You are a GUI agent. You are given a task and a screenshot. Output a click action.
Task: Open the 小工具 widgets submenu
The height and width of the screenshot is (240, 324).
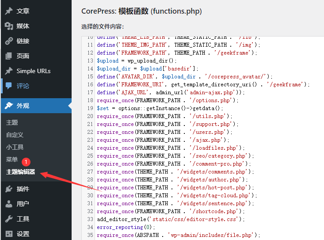coord(15,147)
